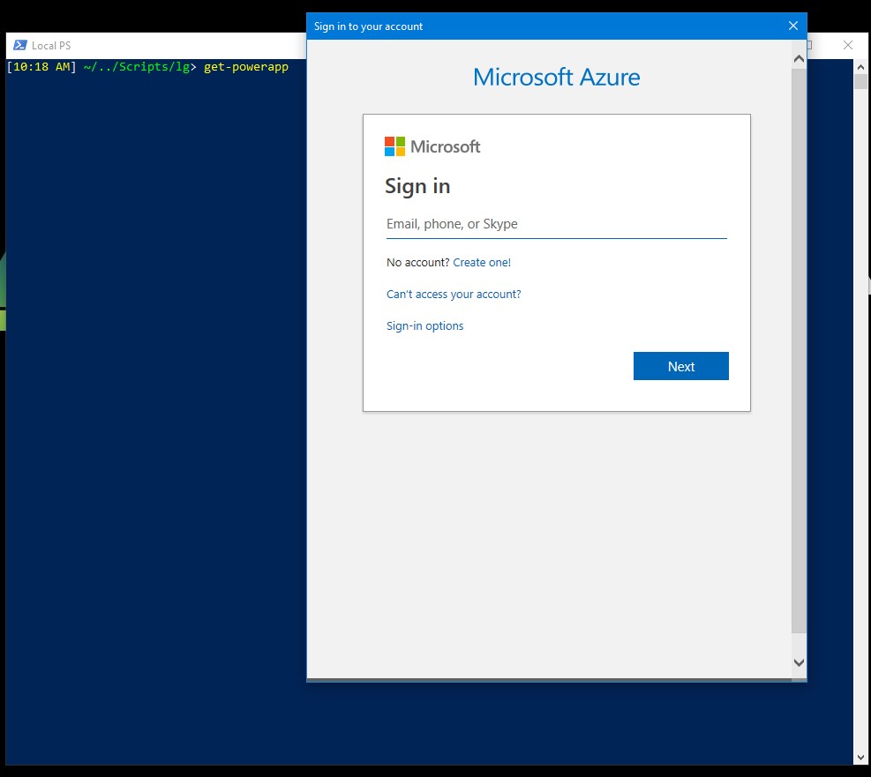The width and height of the screenshot is (871, 777).
Task: Click the ~/../Scripts/lg prompt path
Action: (x=137, y=67)
